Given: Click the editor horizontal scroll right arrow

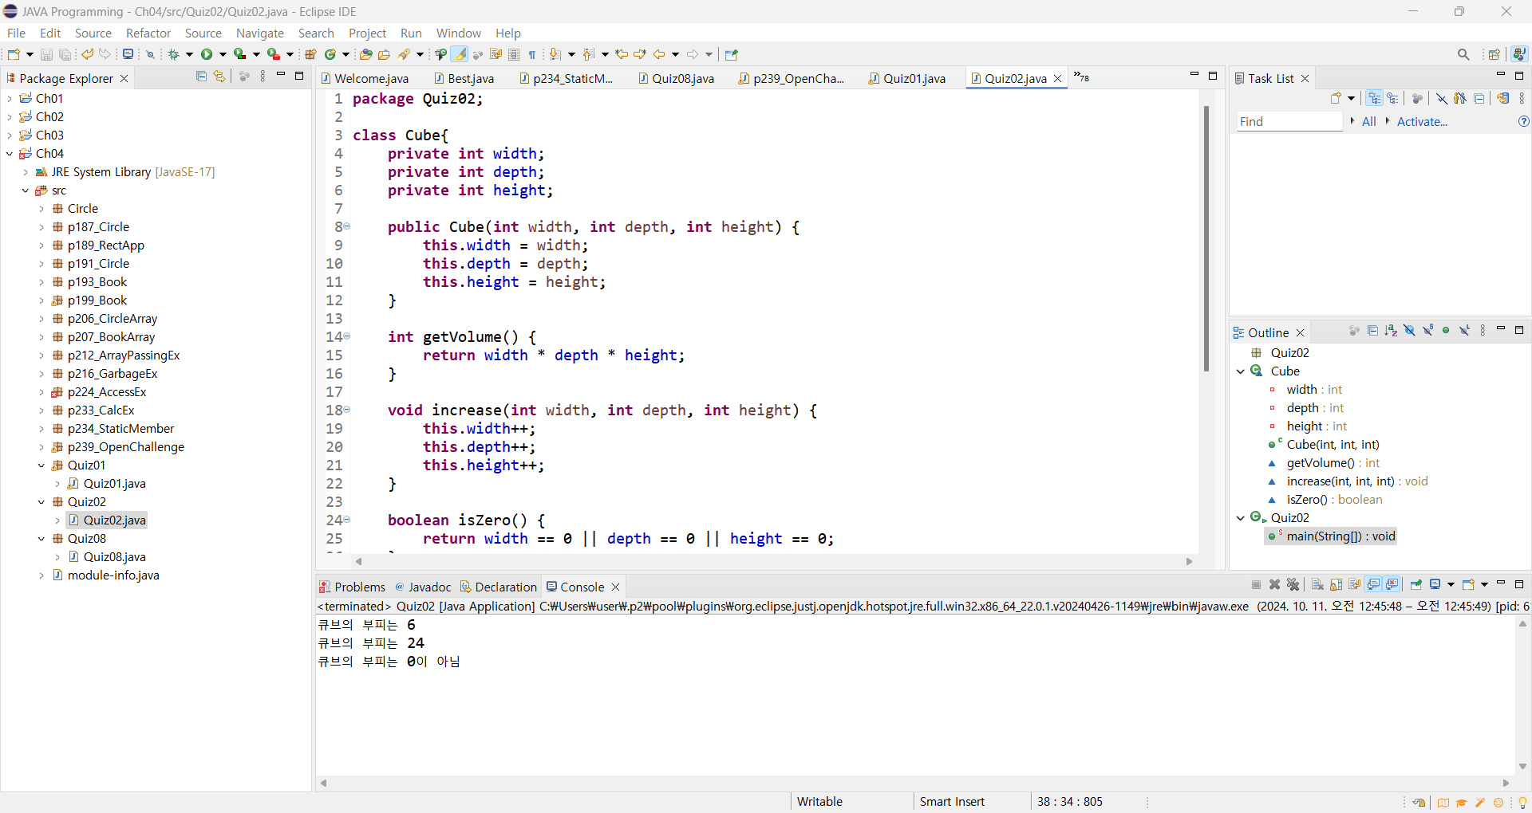Looking at the screenshot, I should tap(1189, 562).
